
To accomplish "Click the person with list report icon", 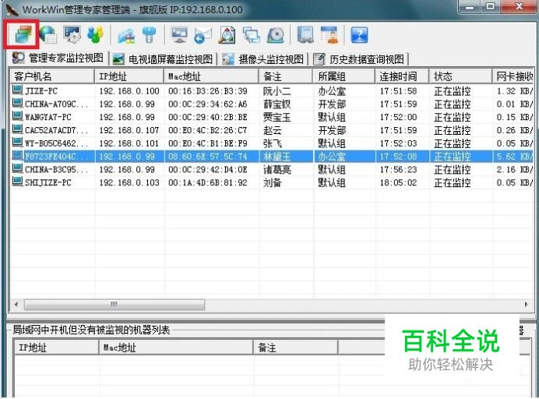I will point(329,35).
